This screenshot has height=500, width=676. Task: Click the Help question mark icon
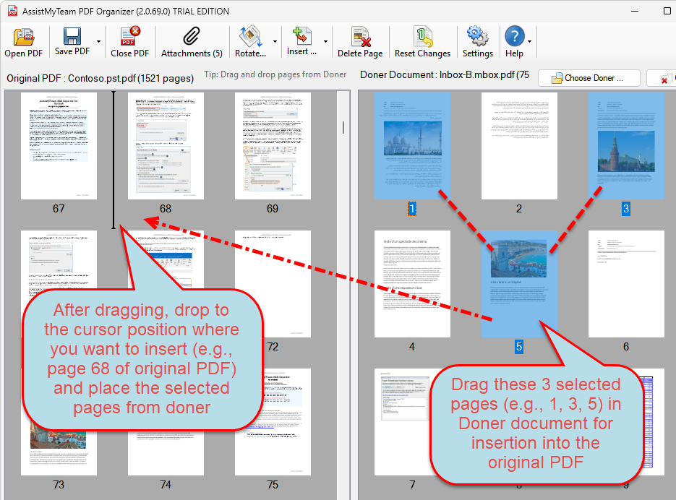click(514, 37)
